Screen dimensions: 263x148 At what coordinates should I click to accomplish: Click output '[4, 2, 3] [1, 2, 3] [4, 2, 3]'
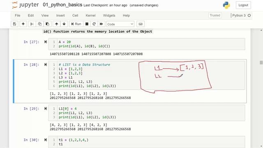point(78,125)
